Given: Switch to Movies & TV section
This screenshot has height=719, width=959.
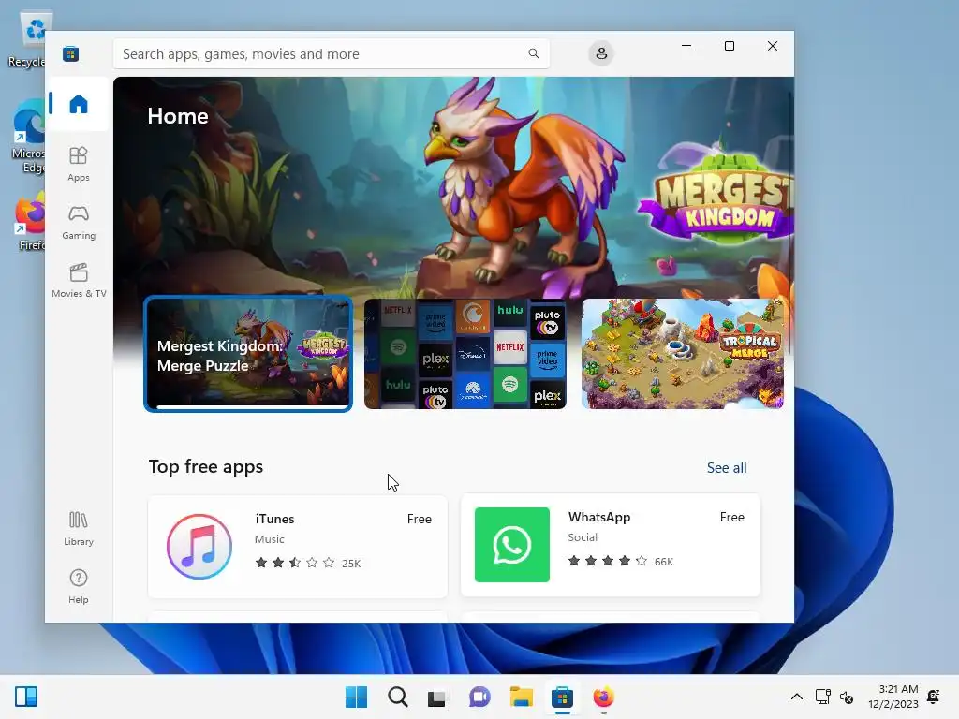Looking at the screenshot, I should pyautogui.click(x=79, y=281).
